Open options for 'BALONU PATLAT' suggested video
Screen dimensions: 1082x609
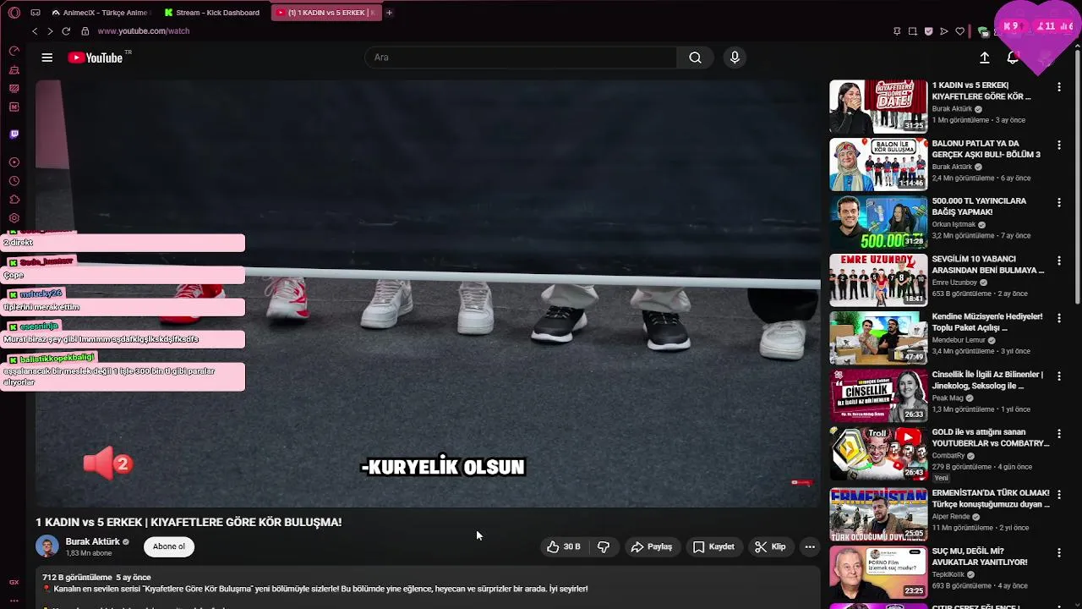point(1059,145)
